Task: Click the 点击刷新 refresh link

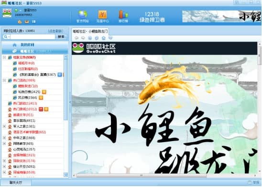Action: pos(55,31)
